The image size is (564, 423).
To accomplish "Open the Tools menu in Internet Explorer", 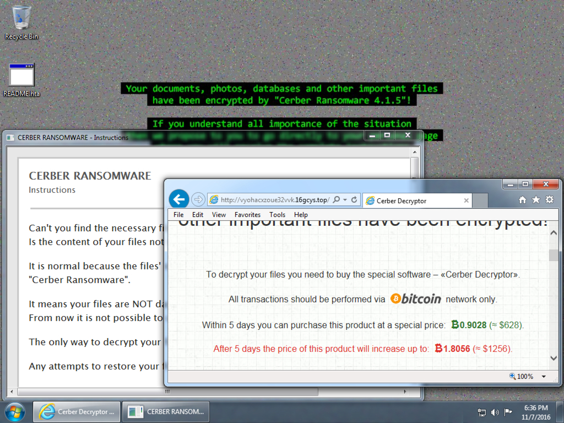I will (x=278, y=215).
